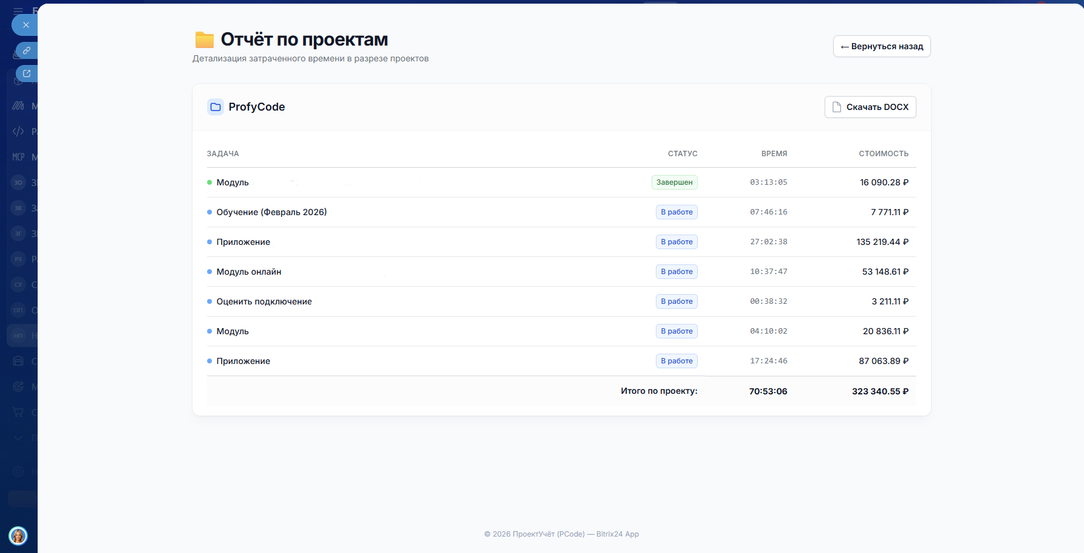
Task: Click the cost 87 063.89 ₽
Action: click(x=884, y=361)
